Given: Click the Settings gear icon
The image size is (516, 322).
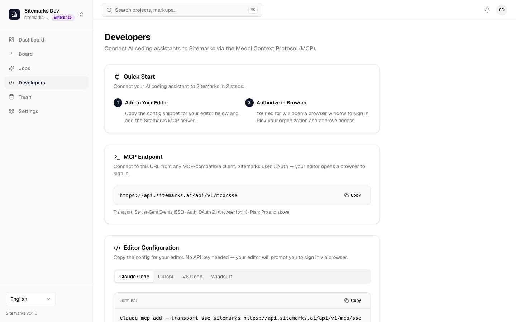Looking at the screenshot, I should point(11,111).
